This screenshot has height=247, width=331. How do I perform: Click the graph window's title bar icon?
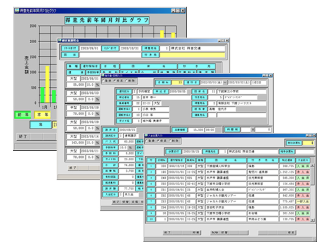click(x=16, y=9)
